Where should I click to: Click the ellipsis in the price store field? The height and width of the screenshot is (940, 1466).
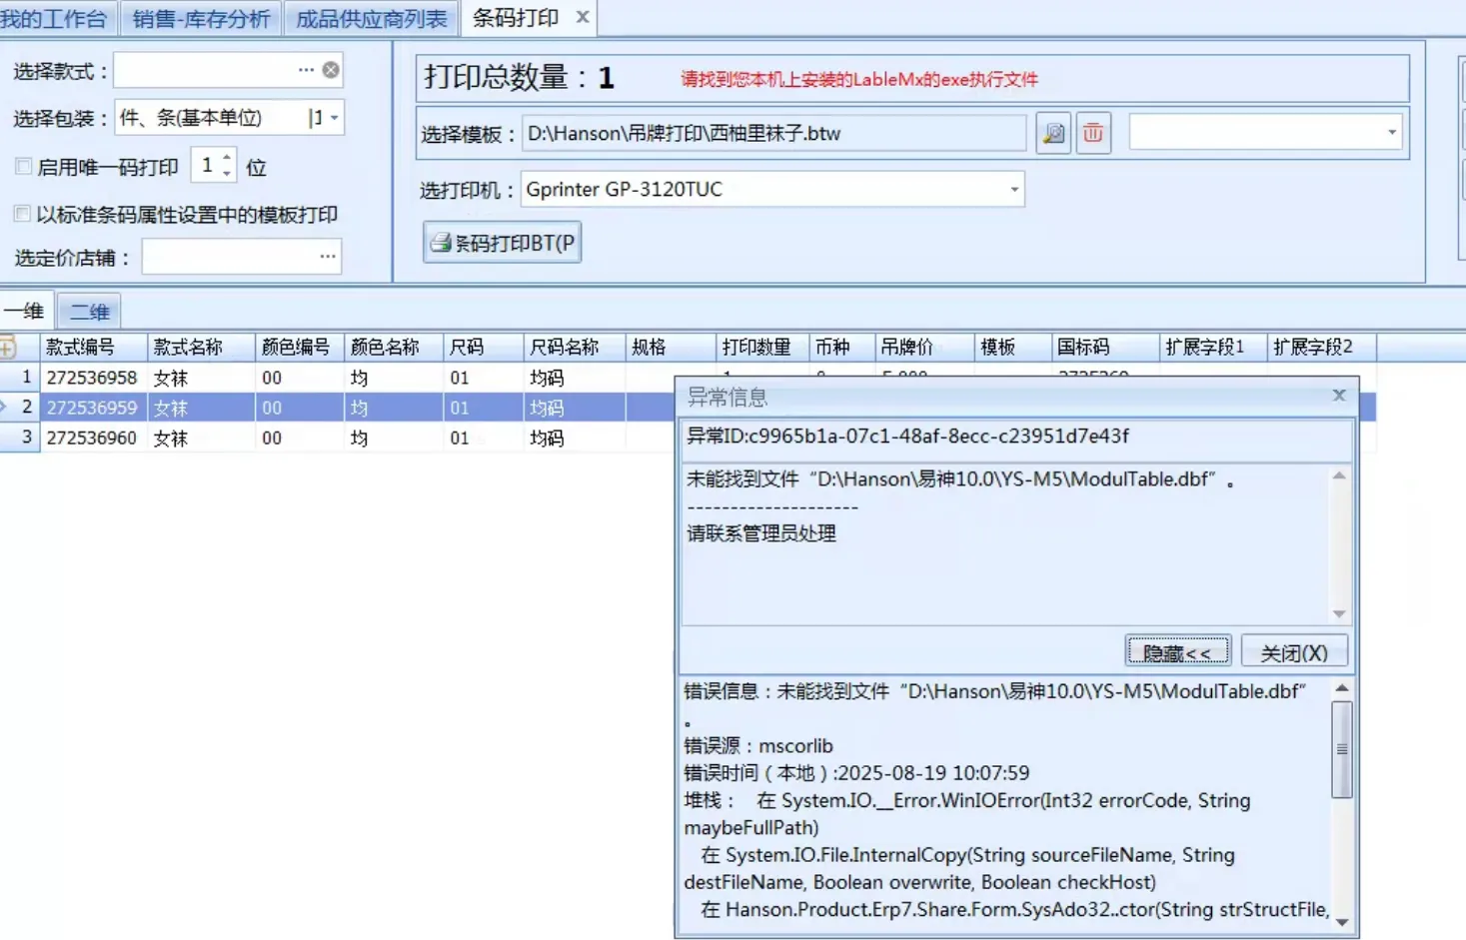click(328, 257)
